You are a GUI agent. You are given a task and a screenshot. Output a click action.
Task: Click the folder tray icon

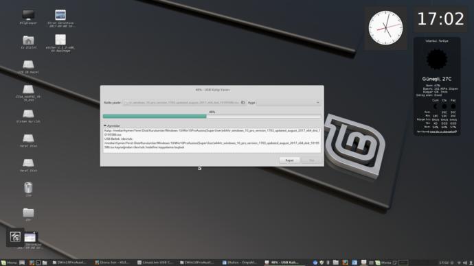point(335,263)
